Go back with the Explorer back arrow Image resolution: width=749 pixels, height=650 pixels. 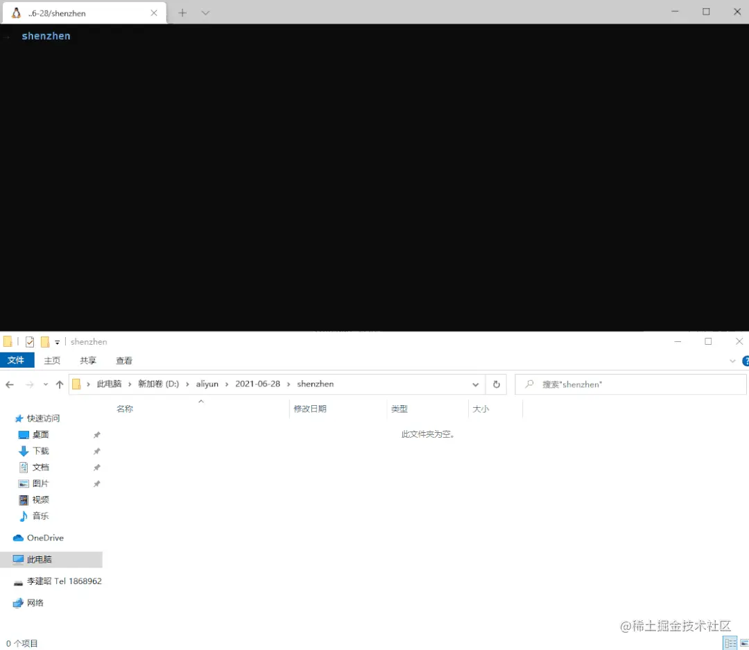coord(10,384)
